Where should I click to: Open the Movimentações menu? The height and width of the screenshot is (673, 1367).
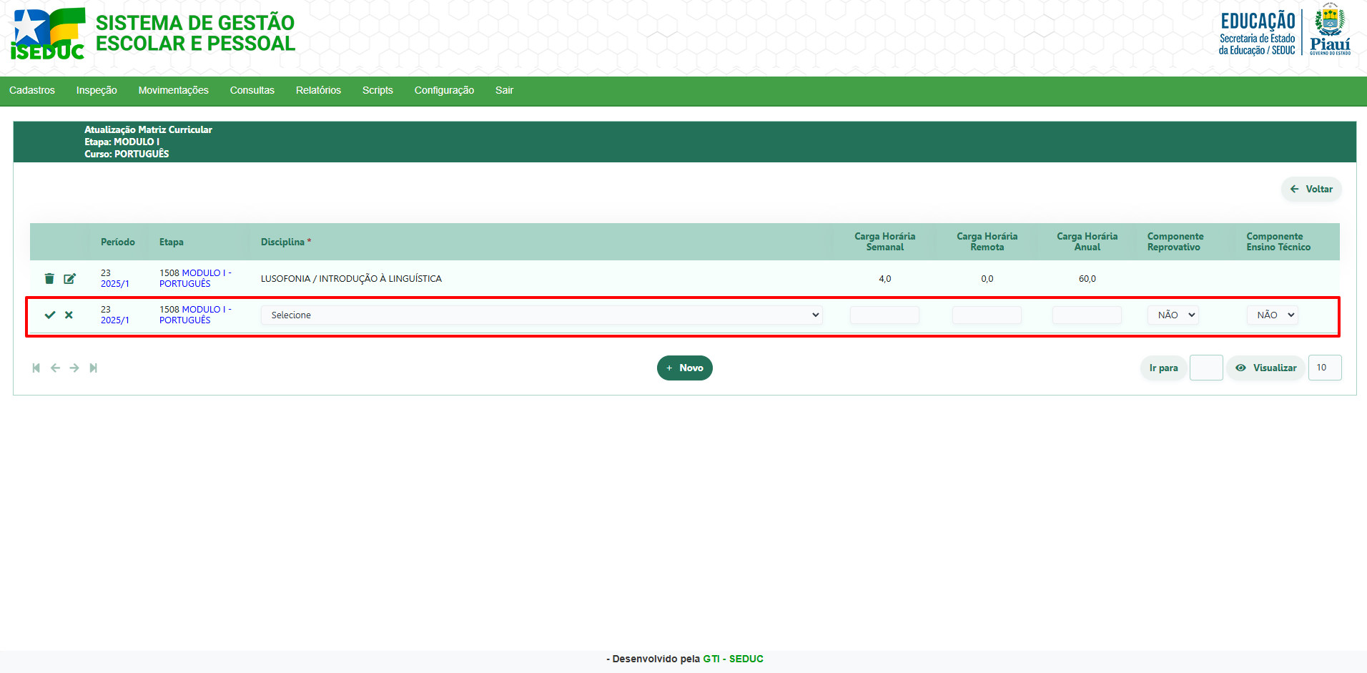point(173,90)
